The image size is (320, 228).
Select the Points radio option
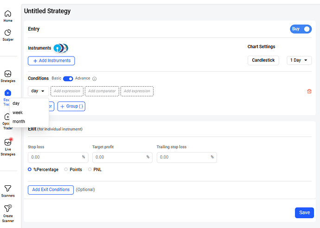[66, 169]
